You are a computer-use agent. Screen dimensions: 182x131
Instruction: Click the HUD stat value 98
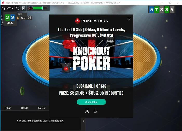click(30, 18)
